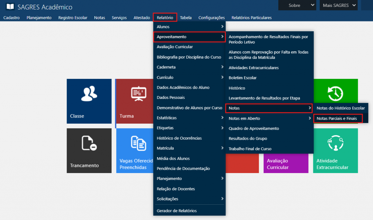Viewport: 373px width, 220px height.
Task: Open the Turma presentation board tile
Action: tap(134, 101)
